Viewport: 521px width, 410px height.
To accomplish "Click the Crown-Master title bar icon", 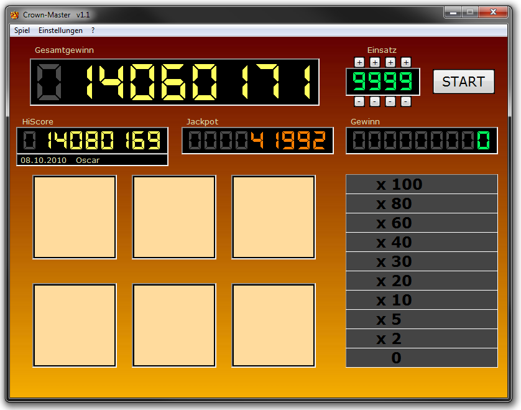I will click(15, 14).
